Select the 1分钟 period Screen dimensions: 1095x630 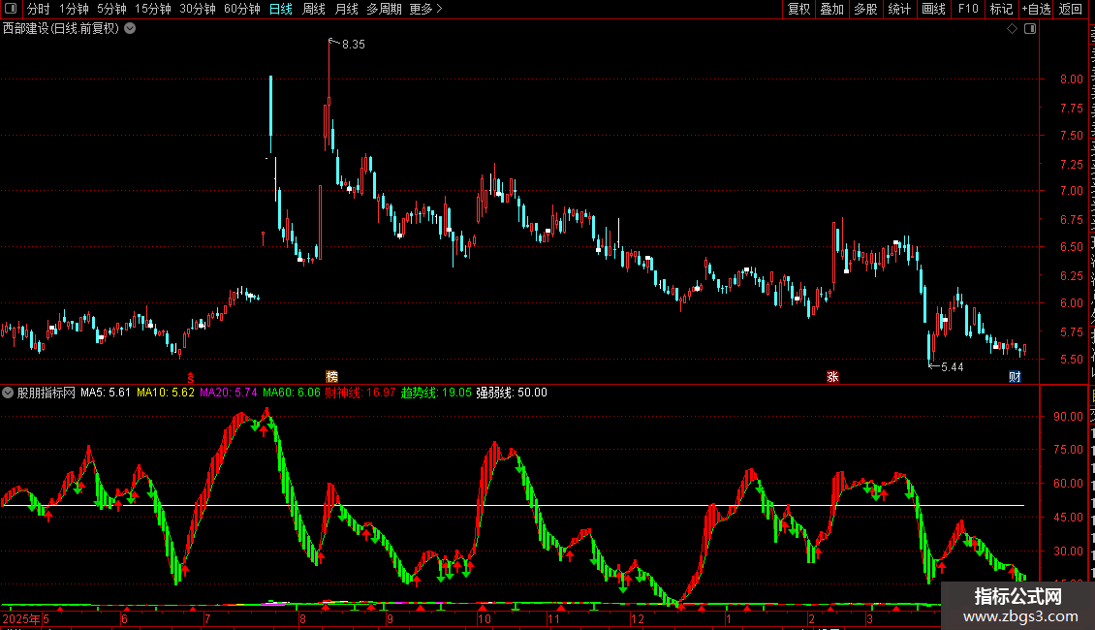click(x=74, y=9)
